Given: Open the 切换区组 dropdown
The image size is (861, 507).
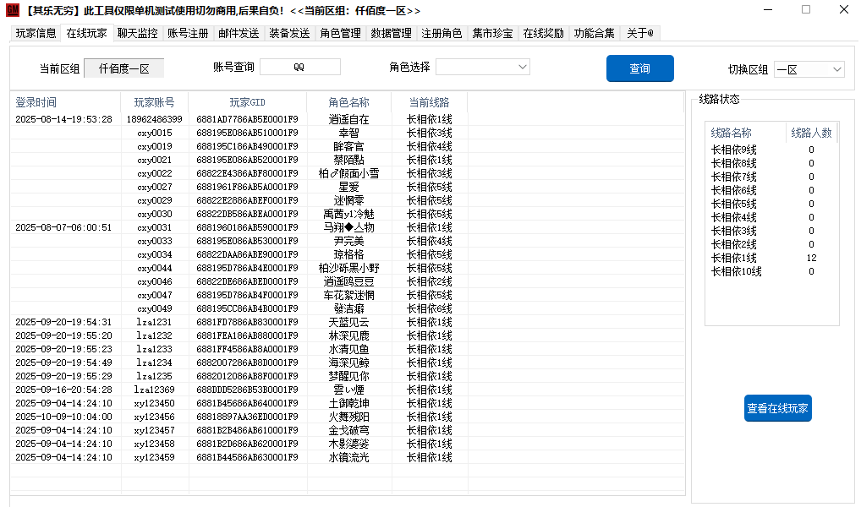Looking at the screenshot, I should 809,69.
